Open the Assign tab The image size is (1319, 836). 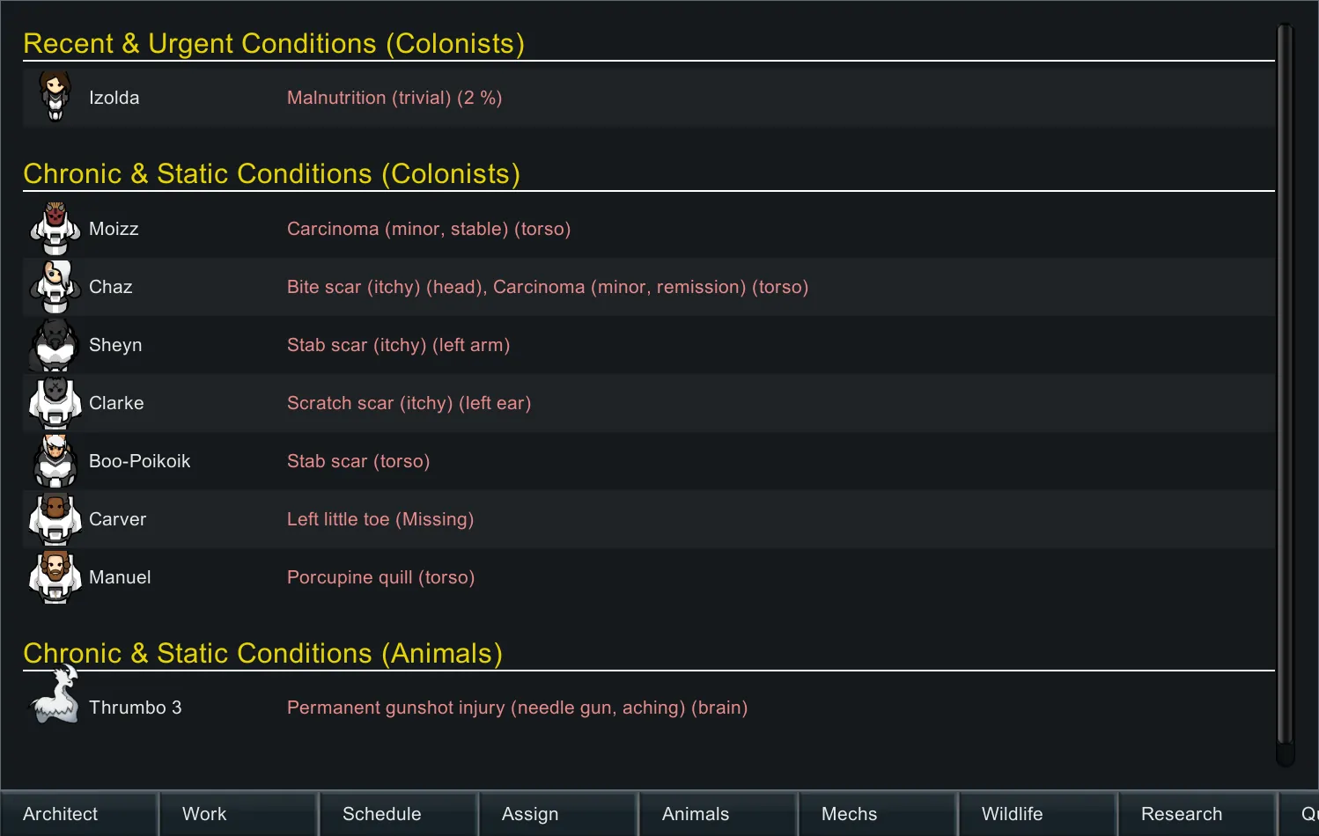(557, 814)
